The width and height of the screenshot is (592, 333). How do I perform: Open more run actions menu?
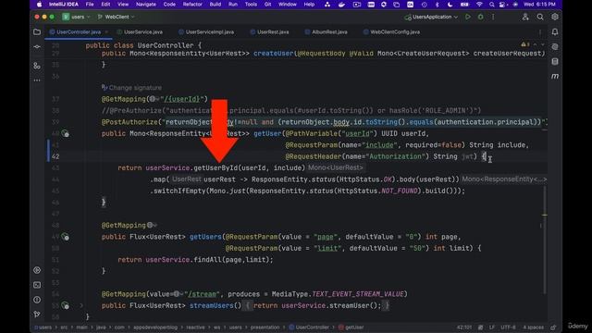pyautogui.click(x=493, y=17)
